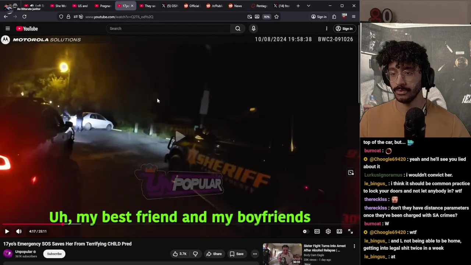Open a new browser tab

pyautogui.click(x=298, y=6)
